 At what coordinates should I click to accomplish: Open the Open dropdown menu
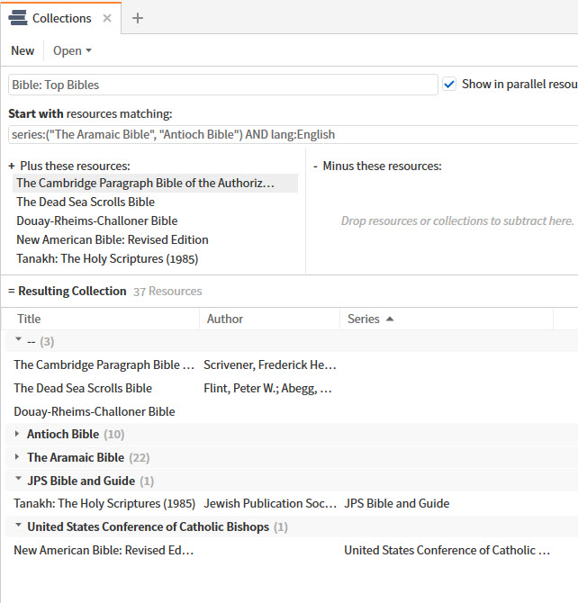pos(72,51)
